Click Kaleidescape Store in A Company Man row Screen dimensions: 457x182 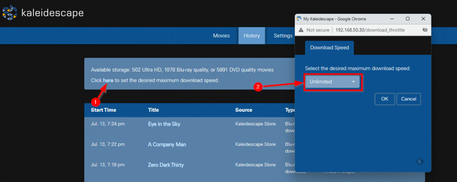[x=255, y=144]
